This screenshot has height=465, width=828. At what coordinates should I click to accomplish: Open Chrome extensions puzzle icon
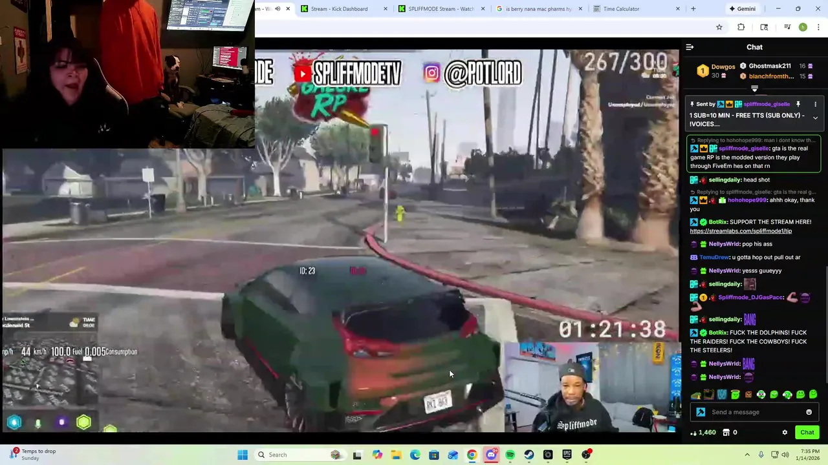coord(741,27)
